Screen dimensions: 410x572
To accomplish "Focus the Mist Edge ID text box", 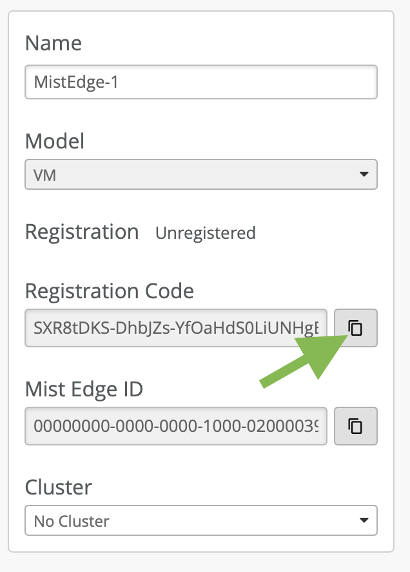I will (175, 426).
